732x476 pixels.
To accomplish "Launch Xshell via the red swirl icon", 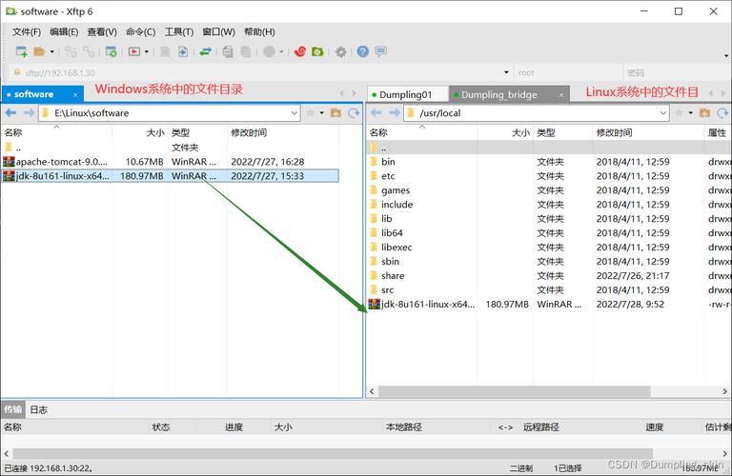I will point(299,51).
